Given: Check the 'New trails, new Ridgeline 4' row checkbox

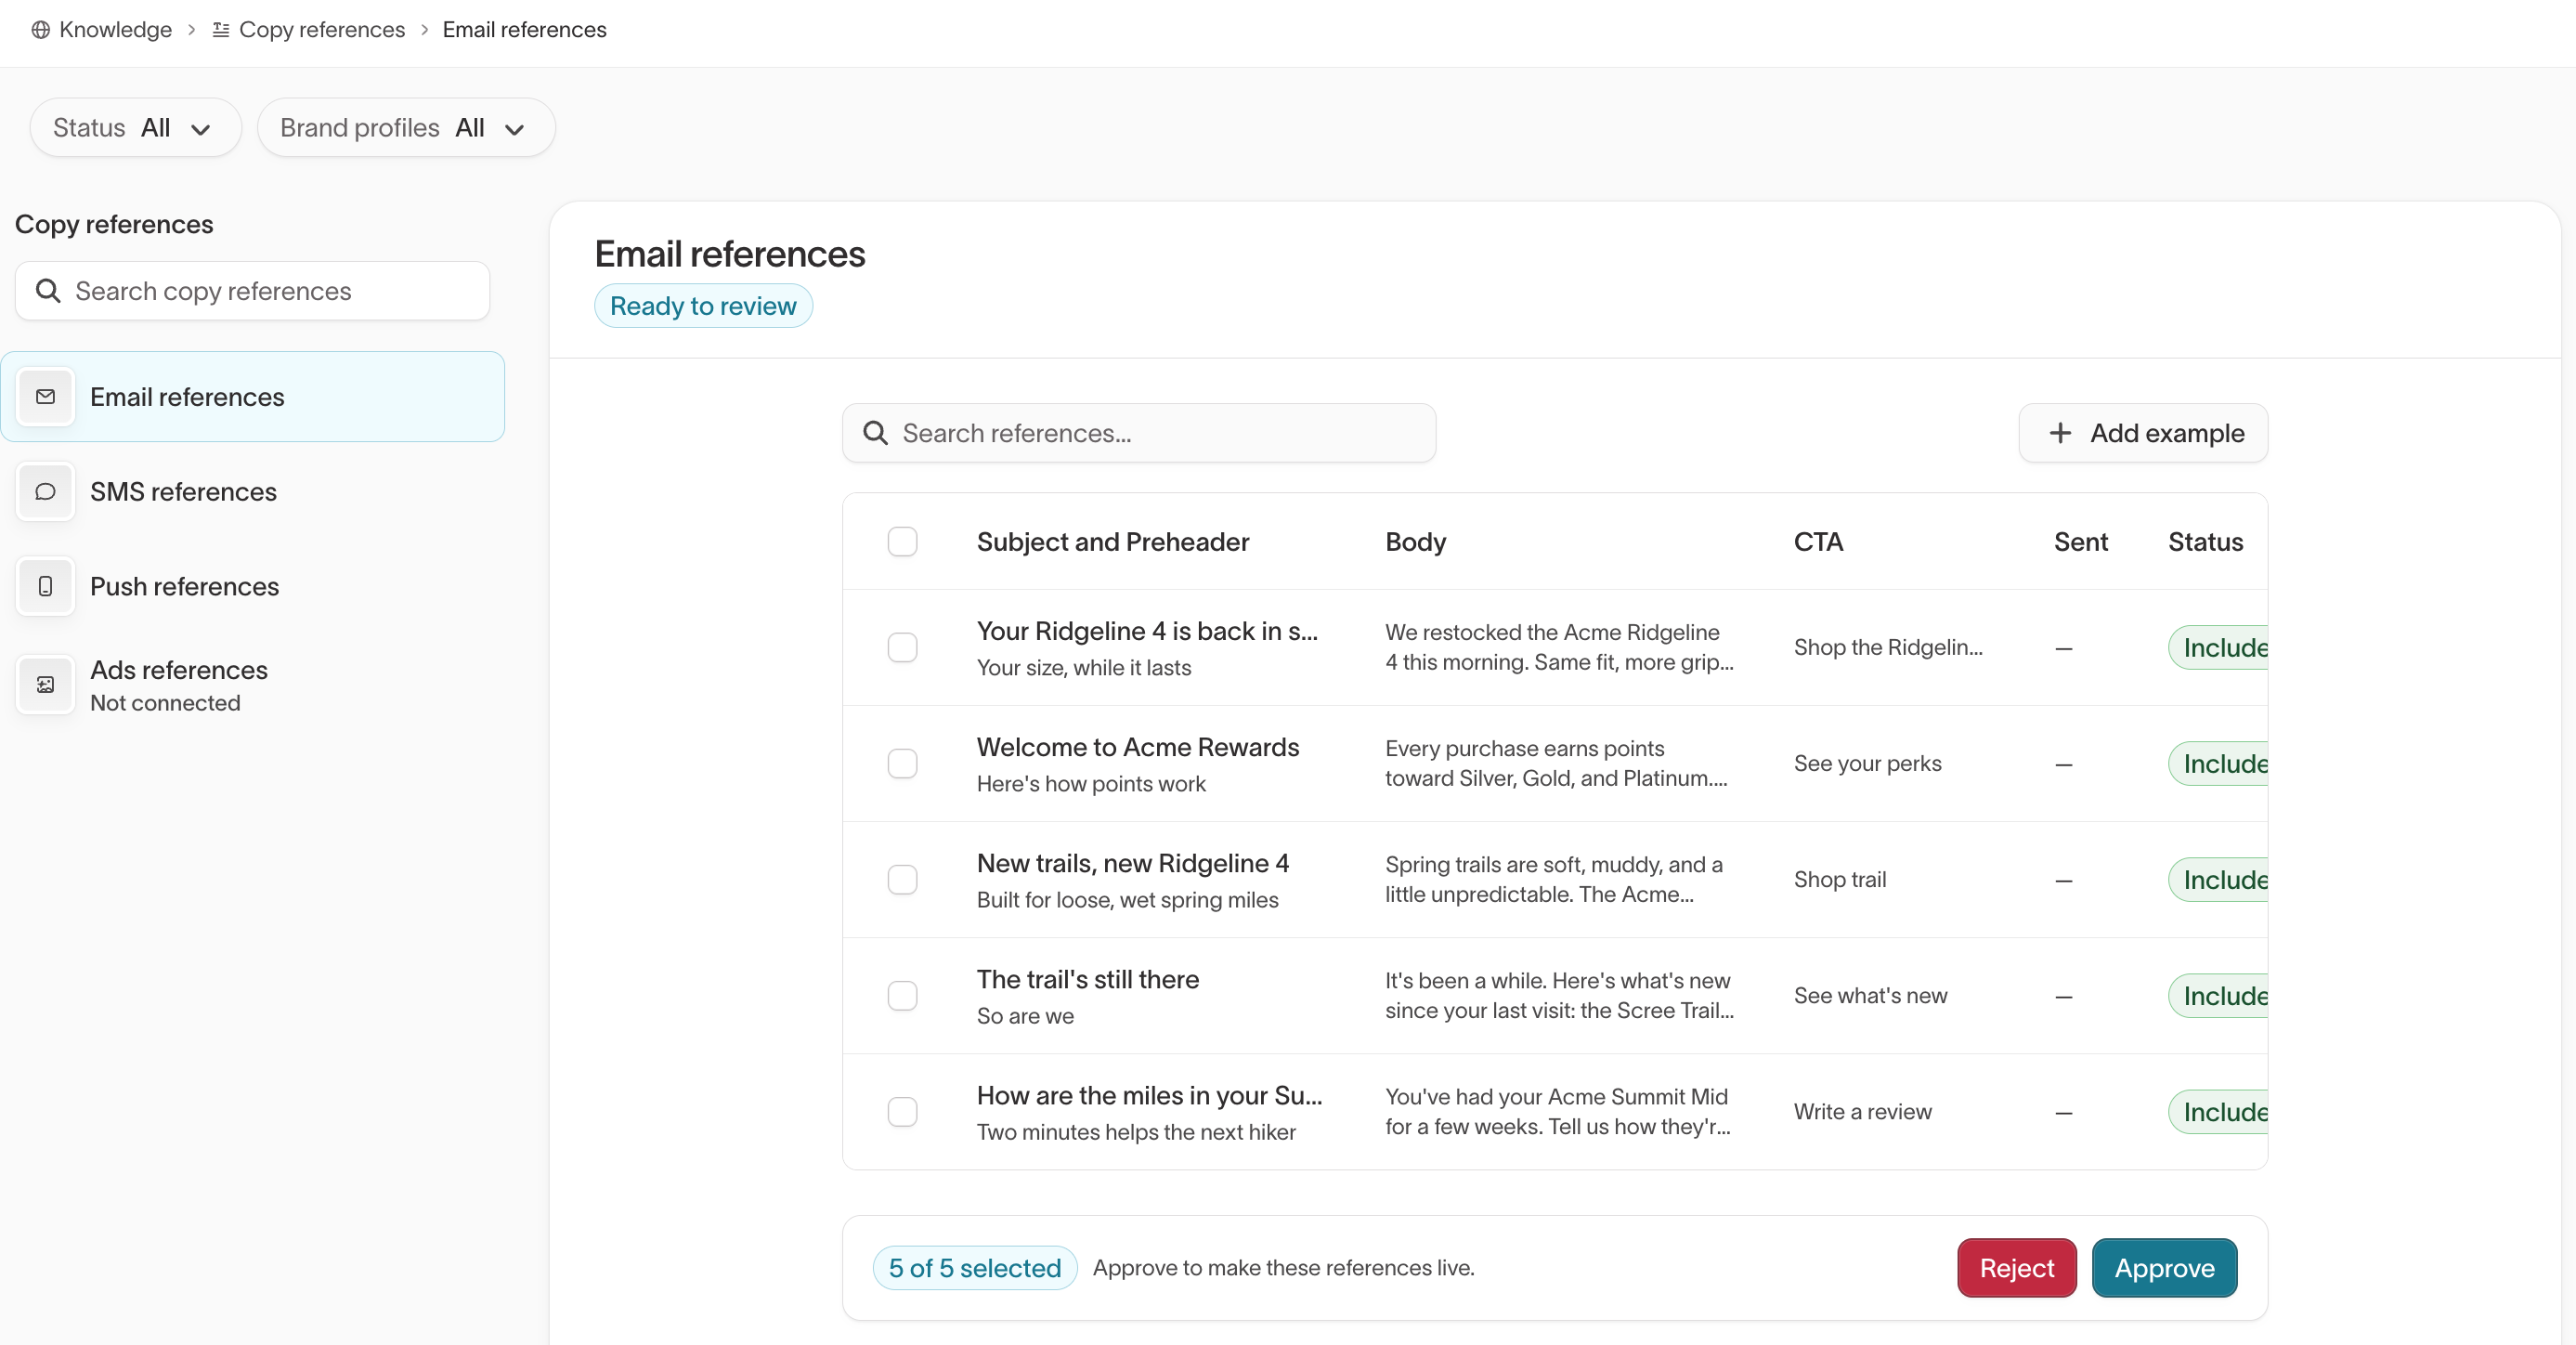Looking at the screenshot, I should point(903,880).
